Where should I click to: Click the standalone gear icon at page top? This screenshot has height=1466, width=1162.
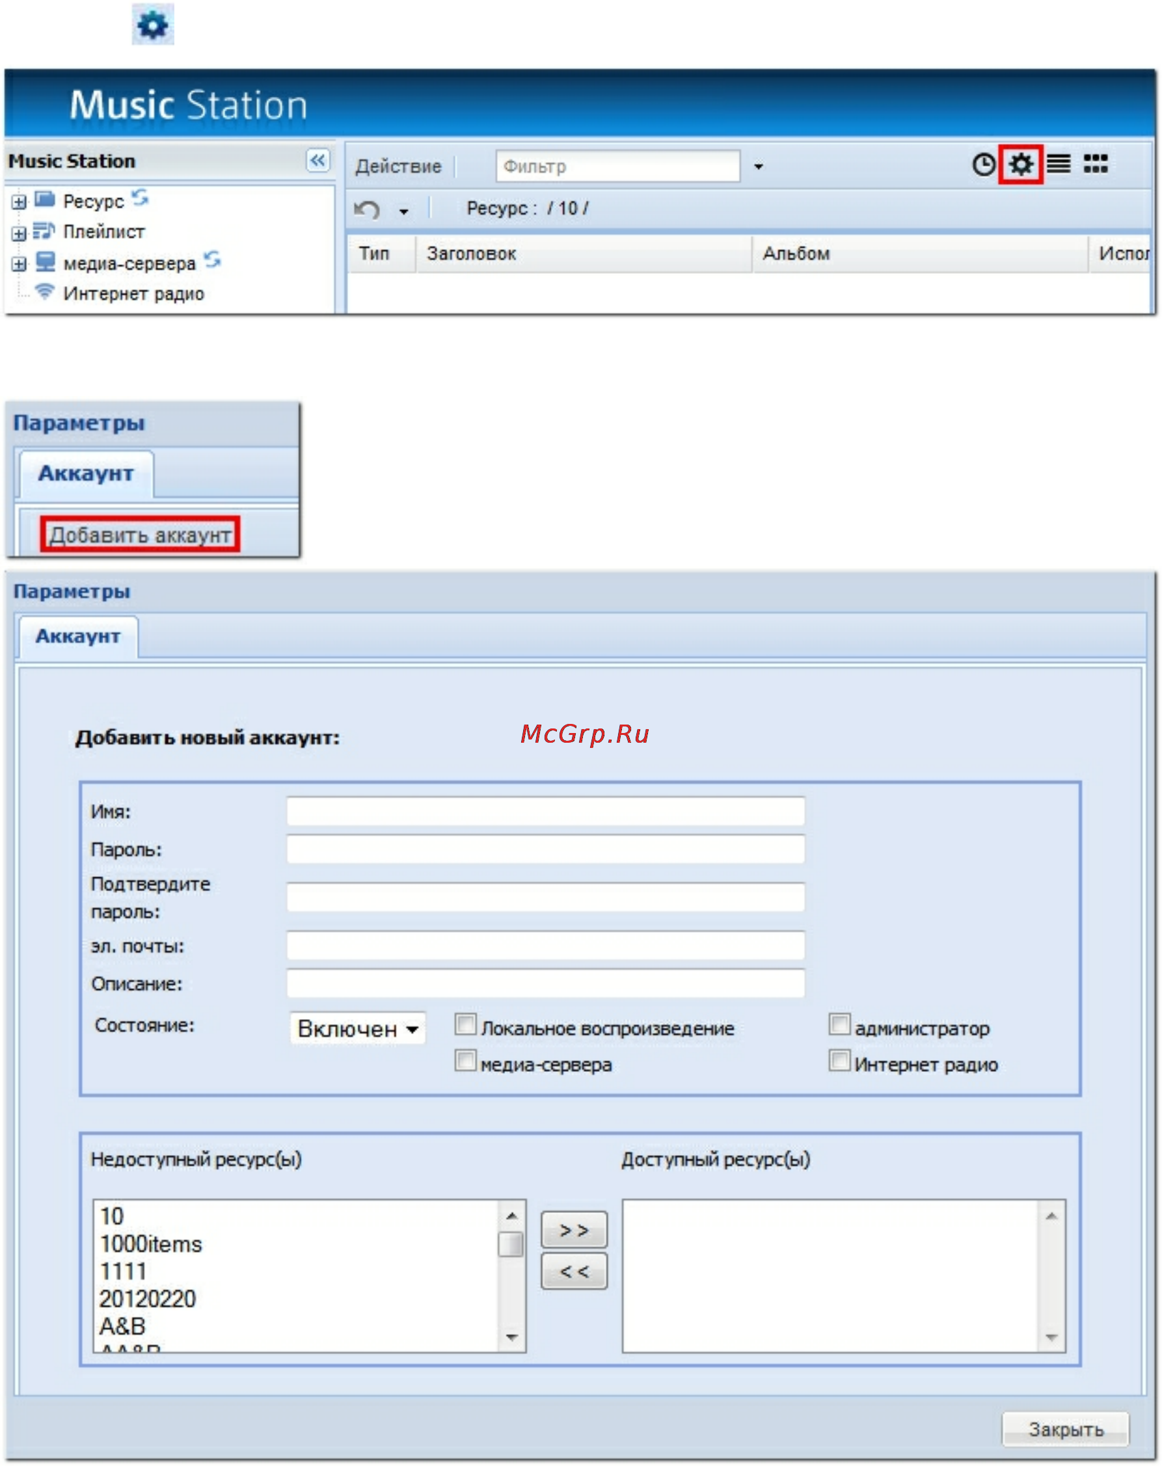152,25
